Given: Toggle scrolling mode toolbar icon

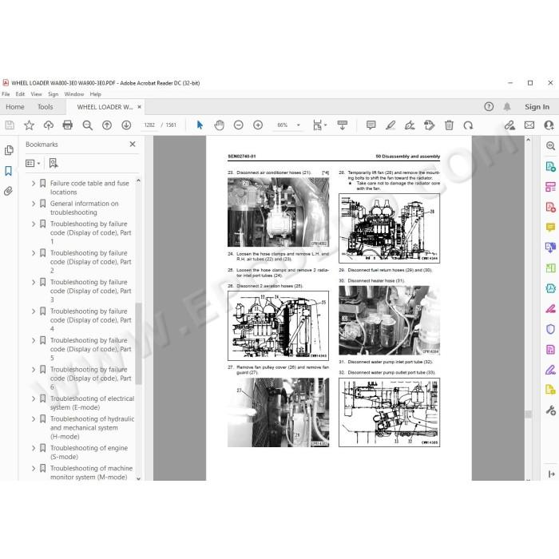Looking at the screenshot, I should 343,125.
